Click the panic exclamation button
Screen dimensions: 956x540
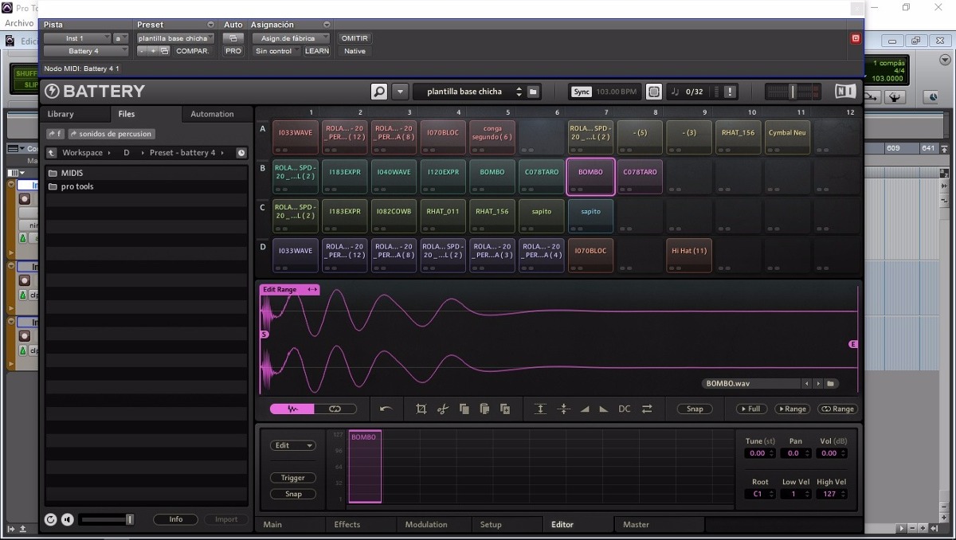click(x=730, y=92)
